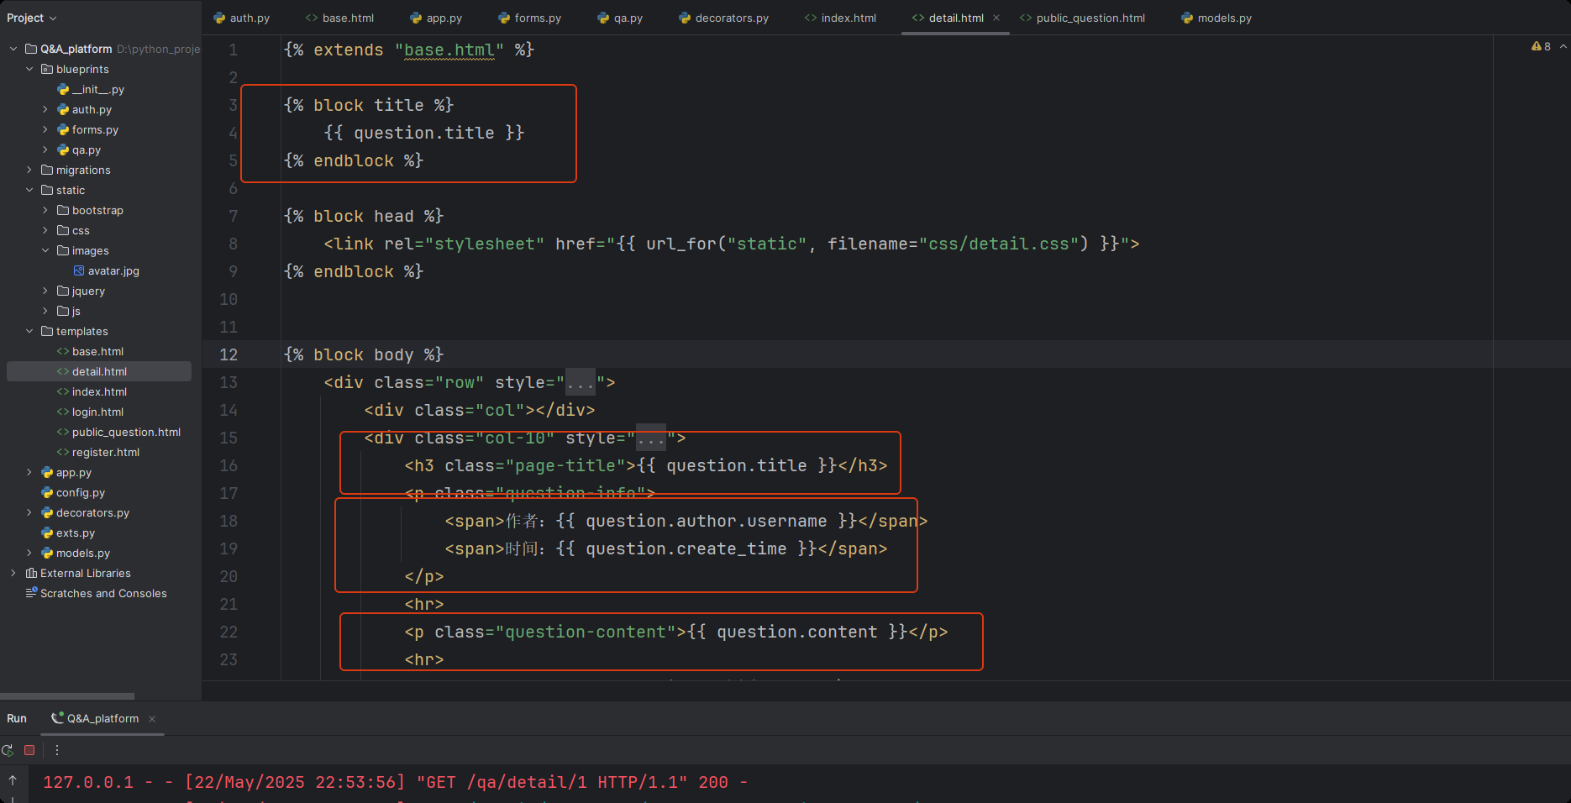The image size is (1571, 803).
Task: Expand the migrations folder
Action: pos(29,170)
